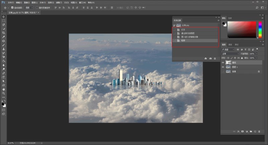Screen dimensions: 268x145
Task: Toggle the 自动选择 checkbox
Action: point(12,7)
